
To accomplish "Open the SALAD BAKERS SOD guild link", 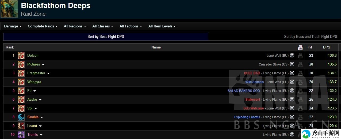I will point(244,91).
